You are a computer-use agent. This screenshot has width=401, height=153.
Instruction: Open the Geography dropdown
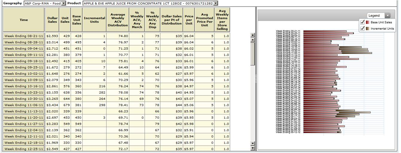[63, 3]
